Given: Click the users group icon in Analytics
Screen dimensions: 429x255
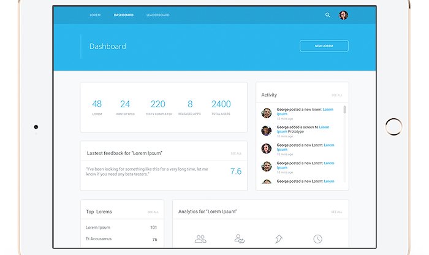Looking at the screenshot, I should [200, 239].
